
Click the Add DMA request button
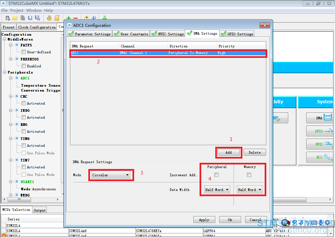[x=228, y=152]
